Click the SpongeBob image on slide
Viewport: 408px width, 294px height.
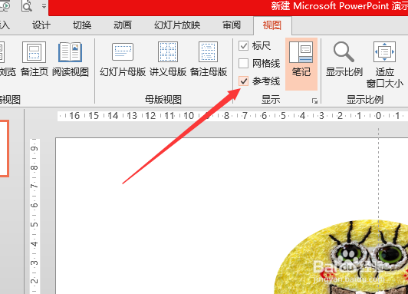tap(341, 257)
